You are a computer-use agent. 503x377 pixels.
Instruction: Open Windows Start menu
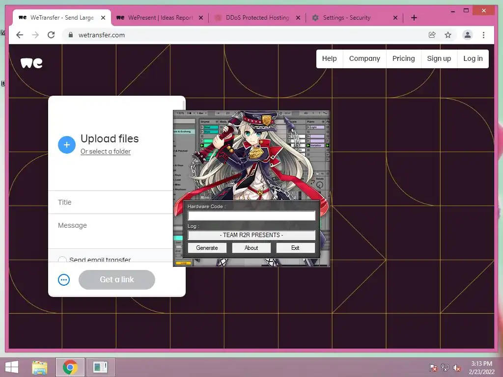[12, 367]
